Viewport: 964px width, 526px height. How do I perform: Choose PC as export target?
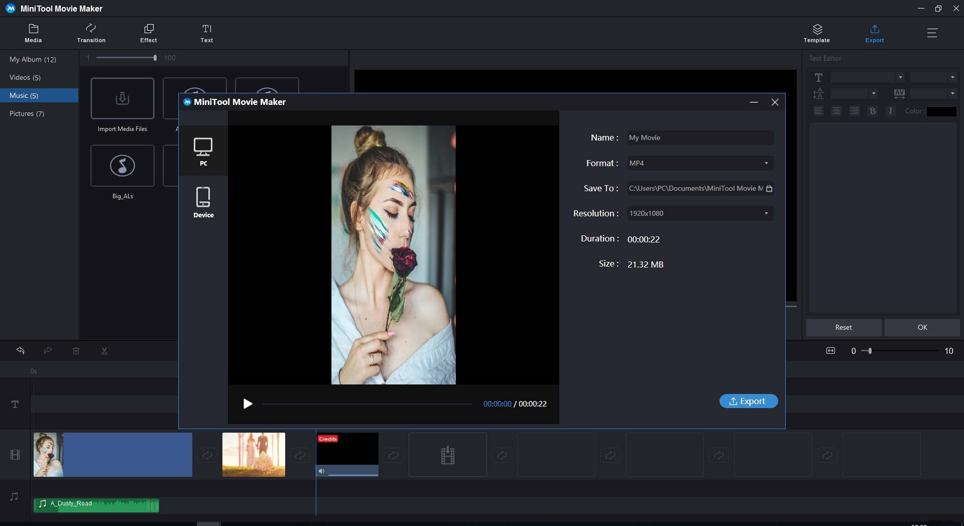pyautogui.click(x=203, y=150)
